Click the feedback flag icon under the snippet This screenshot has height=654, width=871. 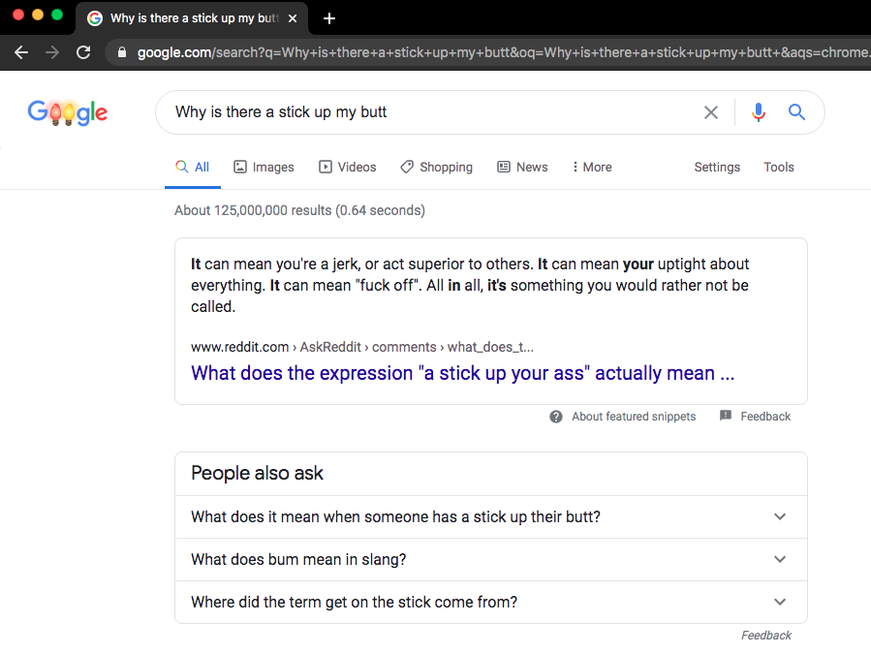pyautogui.click(x=726, y=416)
